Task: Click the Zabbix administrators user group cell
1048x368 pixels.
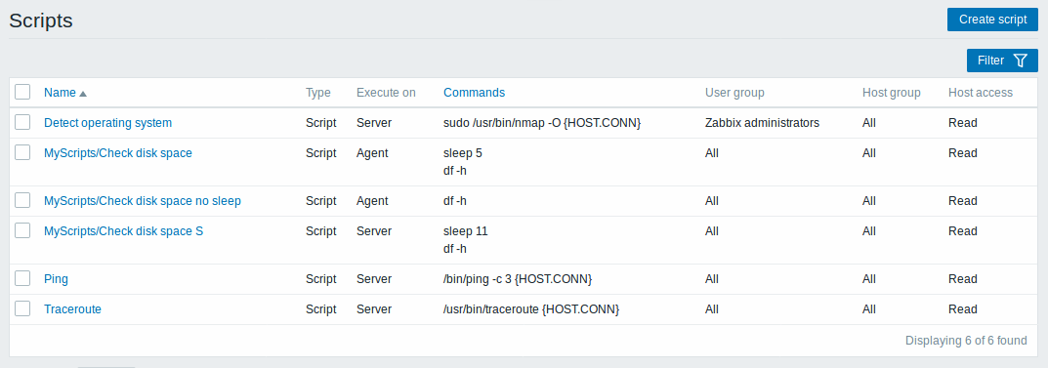Action: pyautogui.click(x=762, y=123)
